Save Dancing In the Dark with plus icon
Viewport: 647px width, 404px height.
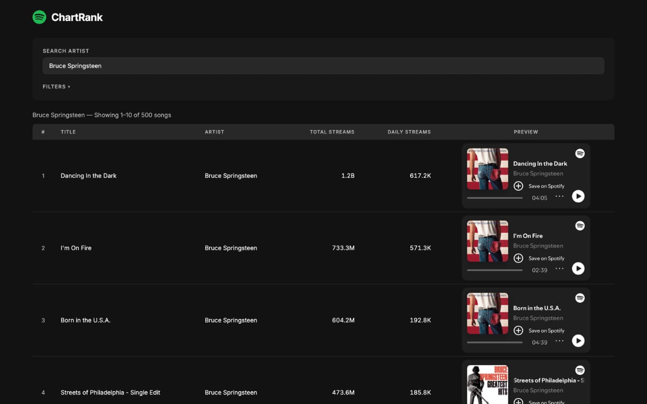(518, 186)
